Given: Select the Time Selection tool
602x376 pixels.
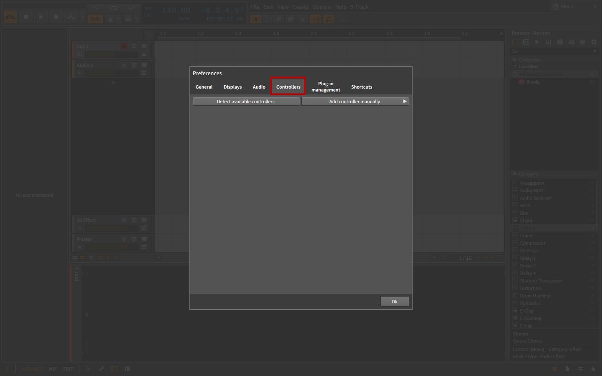Looking at the screenshot, I should pos(267,19).
